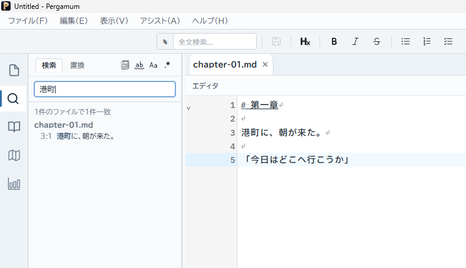Close the chapter-01.md tab

pos(265,64)
